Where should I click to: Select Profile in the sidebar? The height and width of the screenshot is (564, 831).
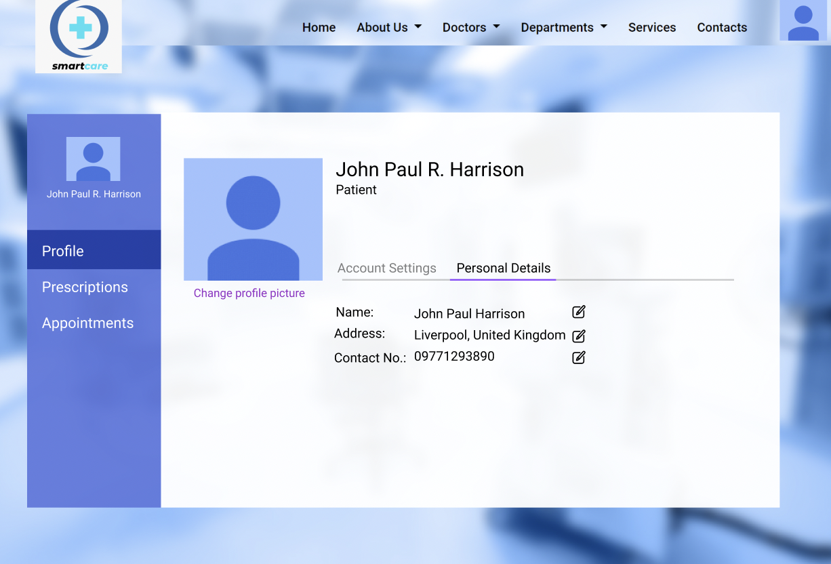click(x=94, y=249)
